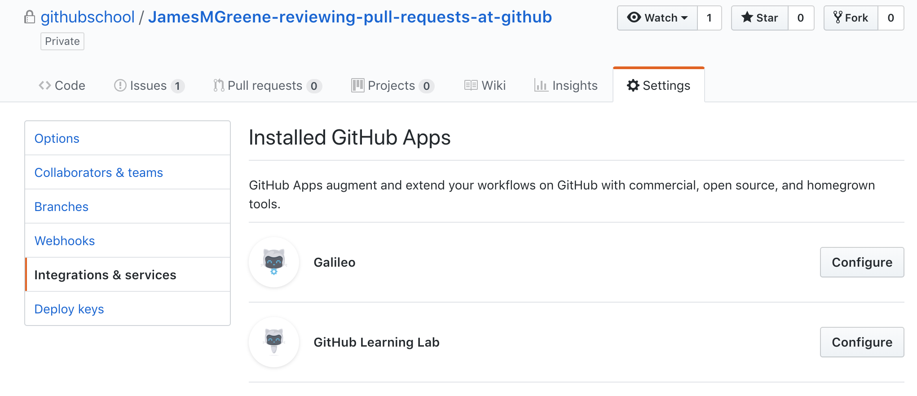
Task: Switch to the Issues tab
Action: pos(149,85)
